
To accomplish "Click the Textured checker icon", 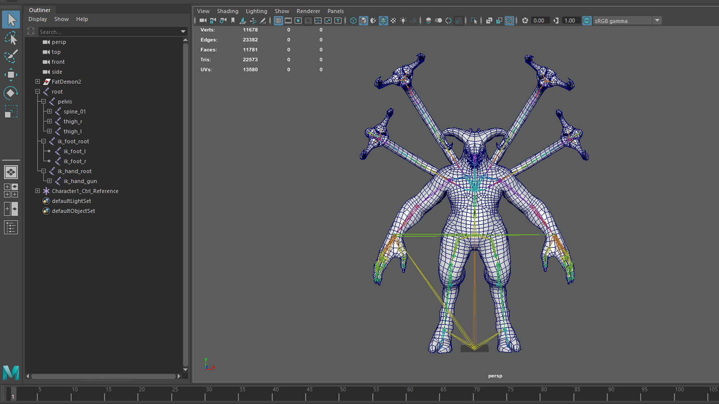I will click(393, 21).
